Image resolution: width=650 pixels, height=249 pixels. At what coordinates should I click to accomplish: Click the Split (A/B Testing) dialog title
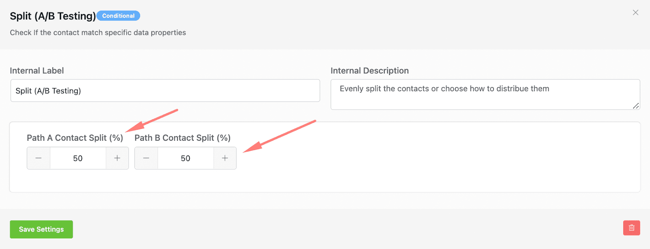point(53,16)
